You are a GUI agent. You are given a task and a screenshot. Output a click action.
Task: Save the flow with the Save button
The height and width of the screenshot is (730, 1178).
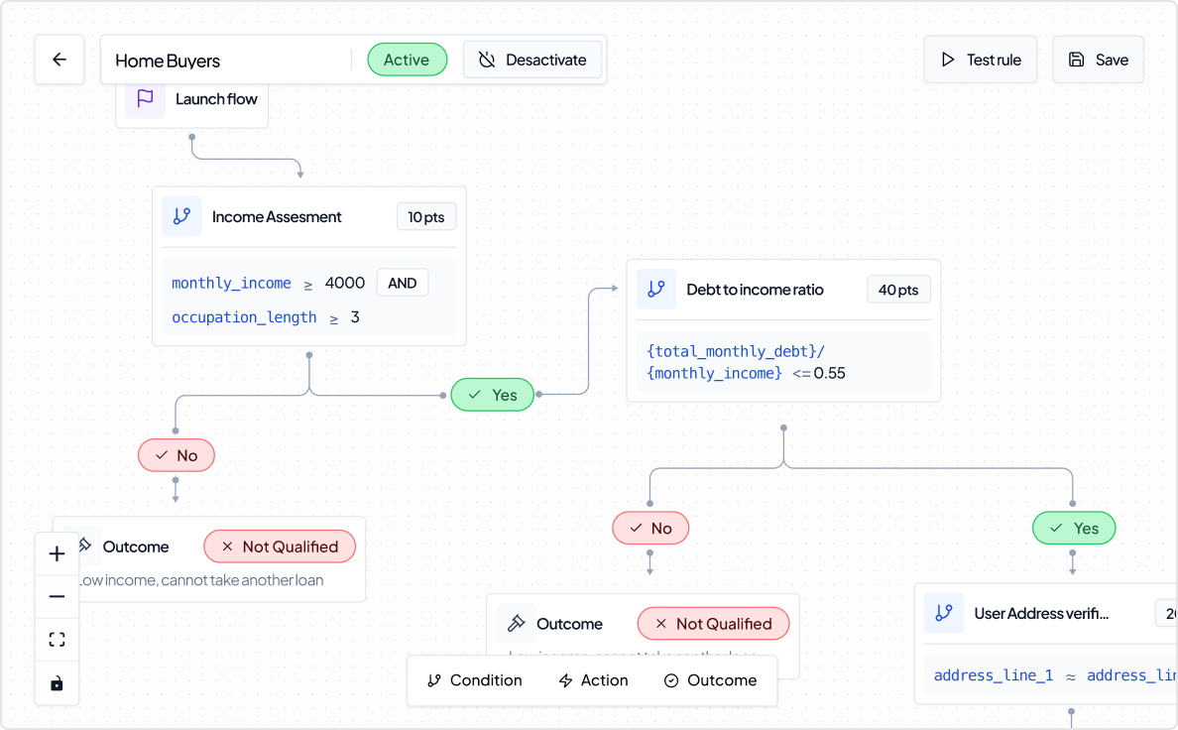(x=1098, y=60)
